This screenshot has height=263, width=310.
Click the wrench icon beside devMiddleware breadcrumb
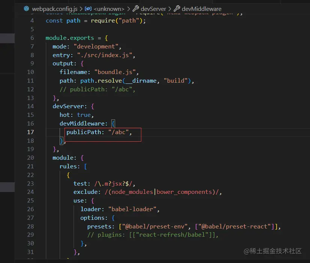pos(177,9)
